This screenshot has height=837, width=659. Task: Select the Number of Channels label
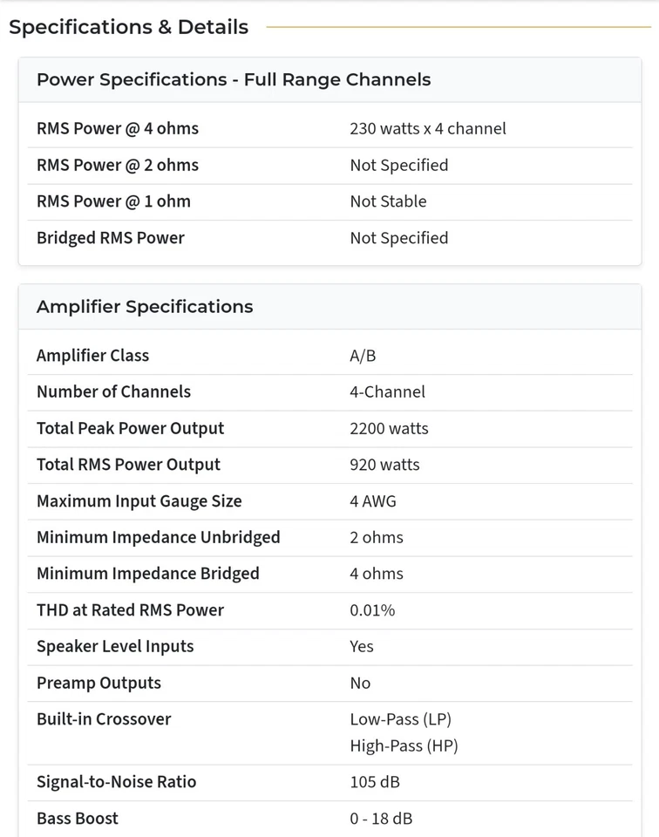[x=113, y=391]
